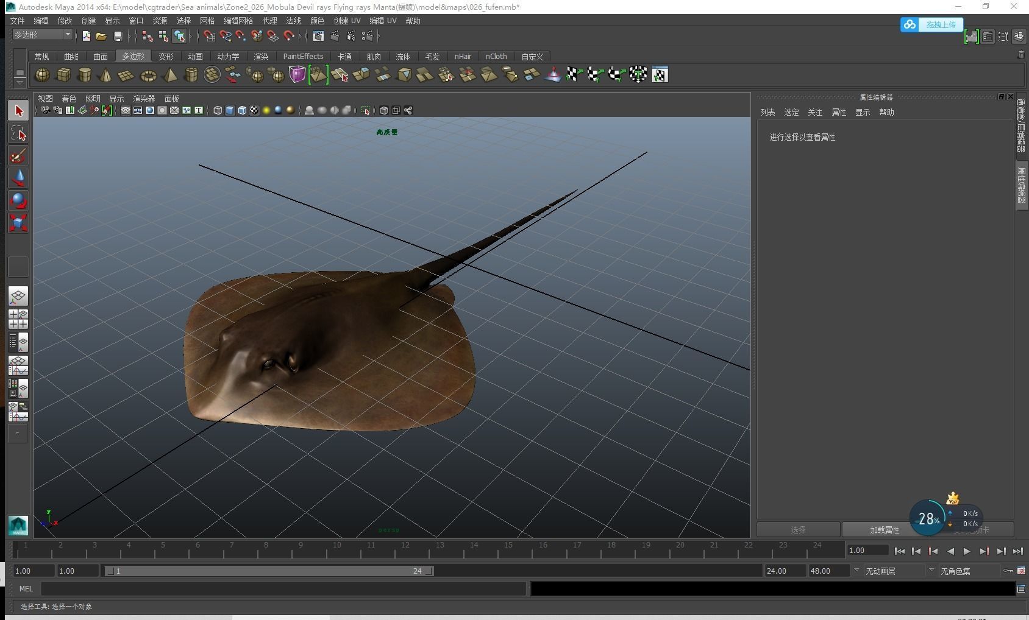Image resolution: width=1029 pixels, height=620 pixels.
Task: Switch to the 动画 shelf tab
Action: (195, 57)
